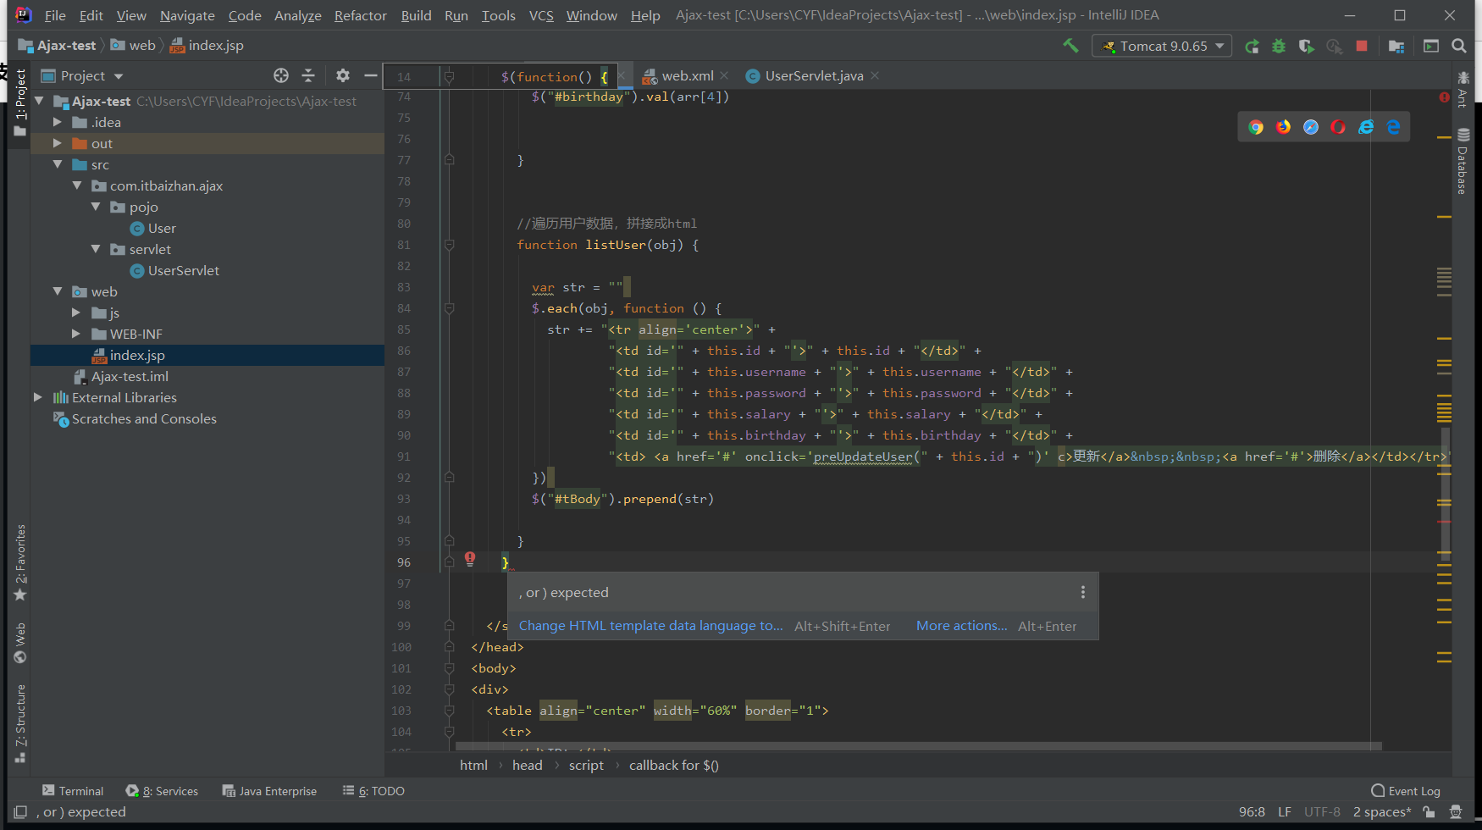
Task: Select User class in project tree
Action: tap(152, 228)
